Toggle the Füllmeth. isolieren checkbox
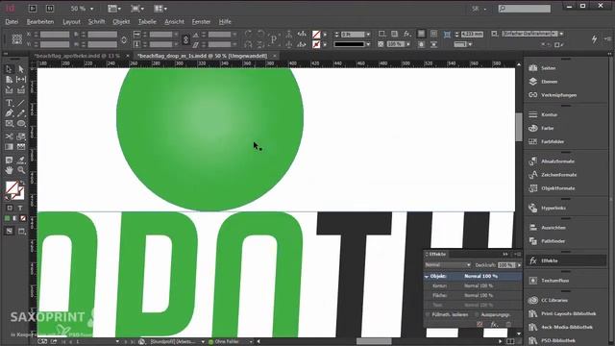Viewport: 615px width, 346px height. pyautogui.click(x=427, y=314)
